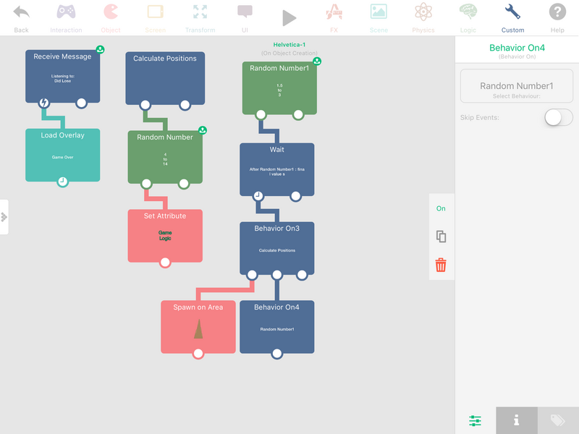Click the bottom connector of Set Attribute

165,263
